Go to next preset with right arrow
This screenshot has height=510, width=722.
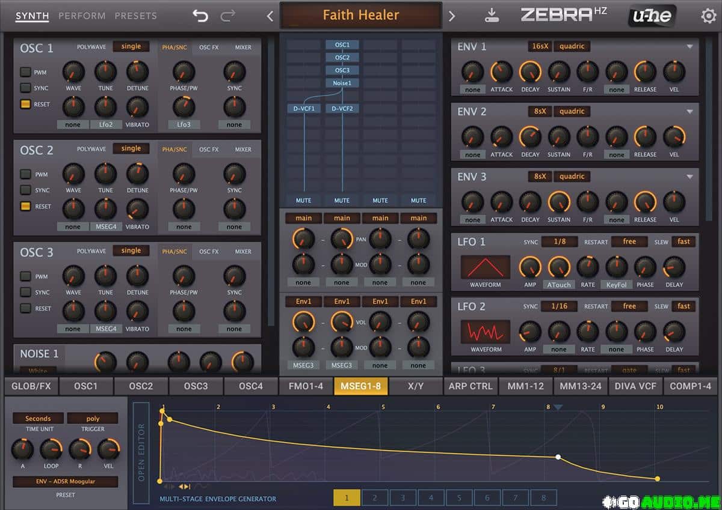[452, 16]
